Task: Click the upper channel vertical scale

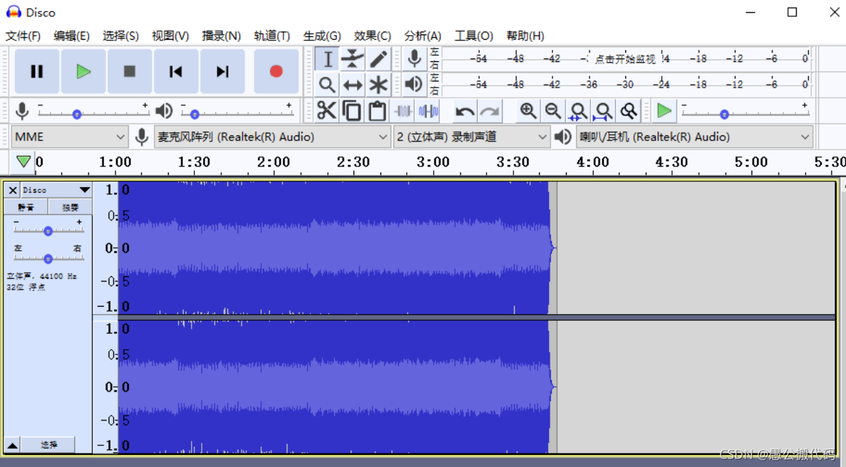Action: click(x=106, y=247)
